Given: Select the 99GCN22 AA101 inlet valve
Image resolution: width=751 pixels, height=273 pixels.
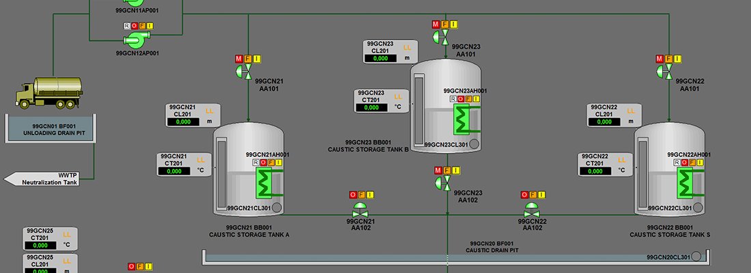Looking at the screenshot, I should 668,72.
